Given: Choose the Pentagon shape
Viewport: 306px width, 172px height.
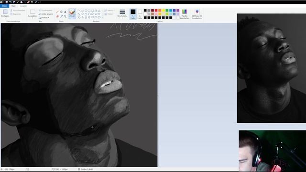Looking at the screenshot, I should tap(86, 14).
